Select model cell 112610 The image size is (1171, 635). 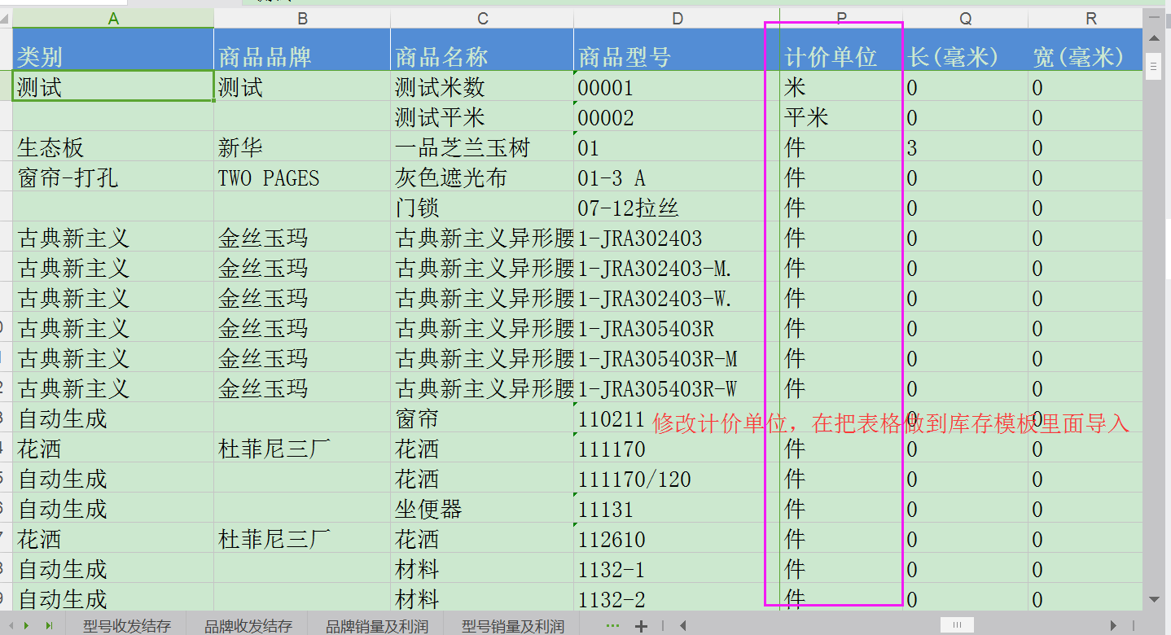(677, 538)
